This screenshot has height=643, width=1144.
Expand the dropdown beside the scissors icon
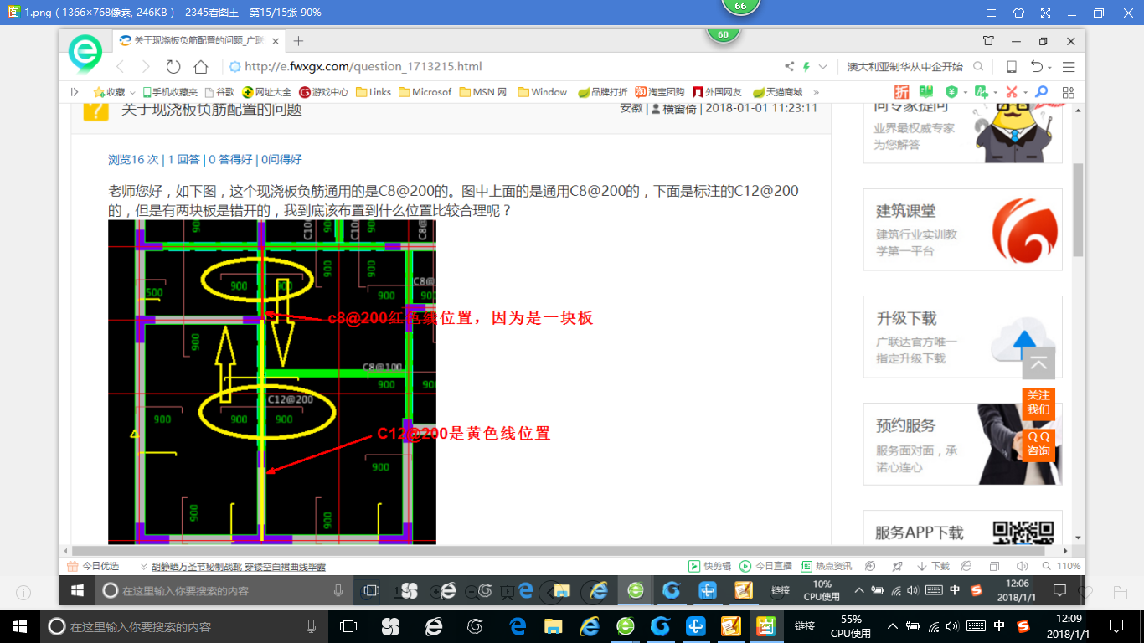click(x=1025, y=93)
